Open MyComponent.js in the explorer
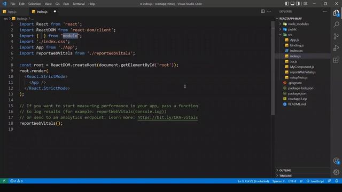 pyautogui.click(x=302, y=67)
